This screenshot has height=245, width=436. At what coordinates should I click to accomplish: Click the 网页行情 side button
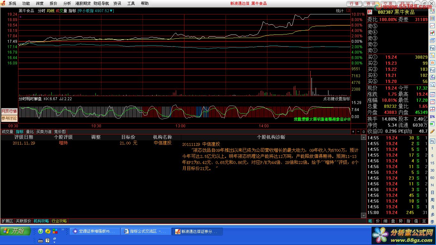pos(9,111)
